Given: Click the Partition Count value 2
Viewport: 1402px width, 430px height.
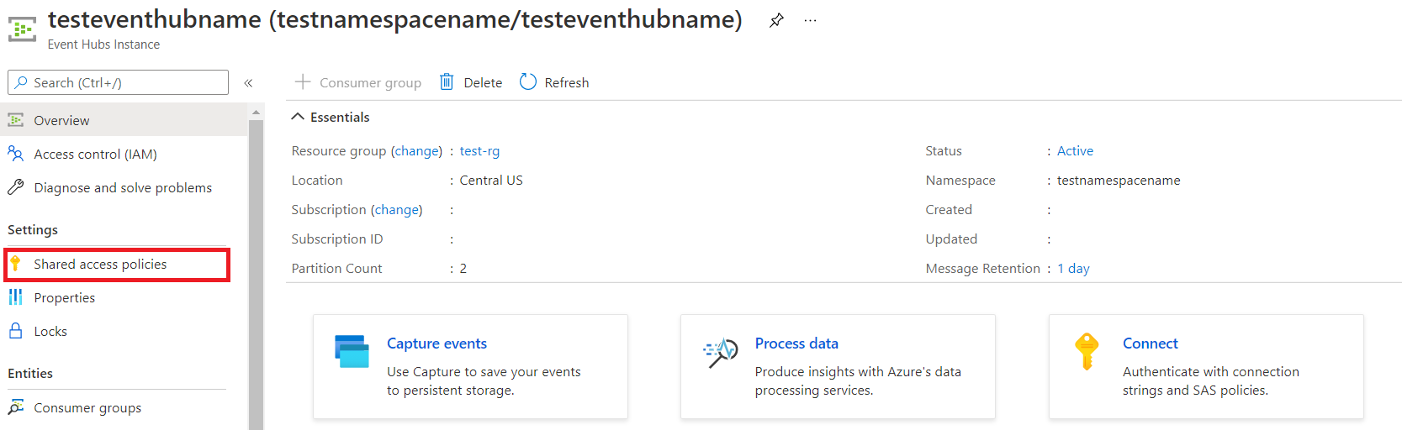Looking at the screenshot, I should point(463,268).
